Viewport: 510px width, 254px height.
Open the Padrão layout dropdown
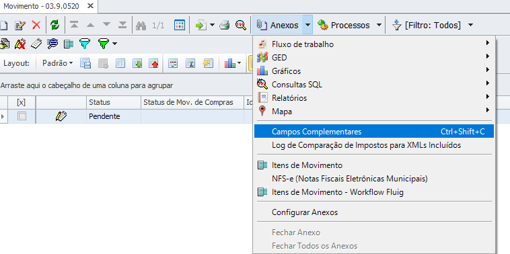tap(58, 63)
